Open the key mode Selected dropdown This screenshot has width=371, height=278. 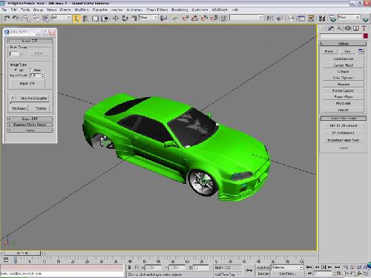pos(287,268)
